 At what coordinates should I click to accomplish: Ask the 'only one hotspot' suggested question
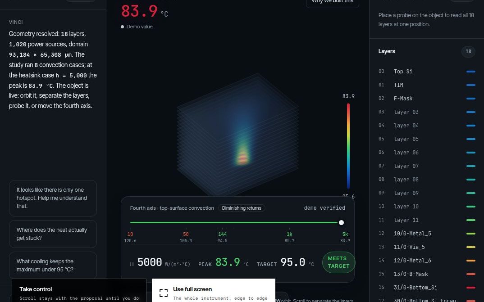pos(53,198)
